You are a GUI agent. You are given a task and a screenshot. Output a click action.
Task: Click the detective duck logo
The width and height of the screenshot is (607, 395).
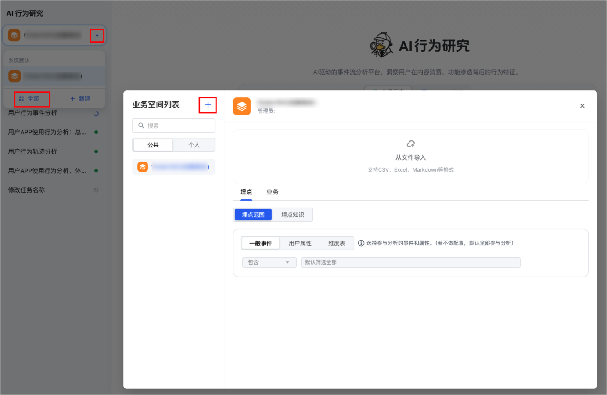pos(381,45)
